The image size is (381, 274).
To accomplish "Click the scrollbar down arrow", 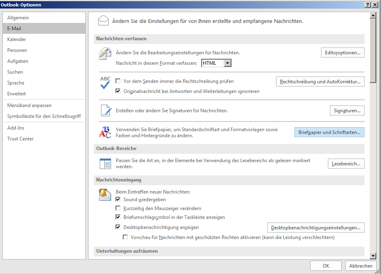I will 373,255.
